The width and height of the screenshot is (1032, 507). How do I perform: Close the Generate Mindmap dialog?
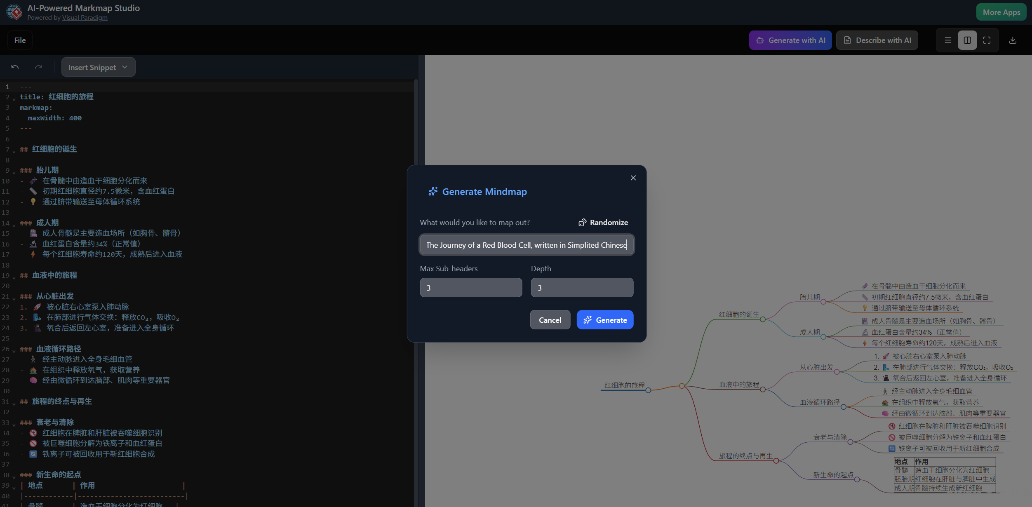click(x=633, y=178)
